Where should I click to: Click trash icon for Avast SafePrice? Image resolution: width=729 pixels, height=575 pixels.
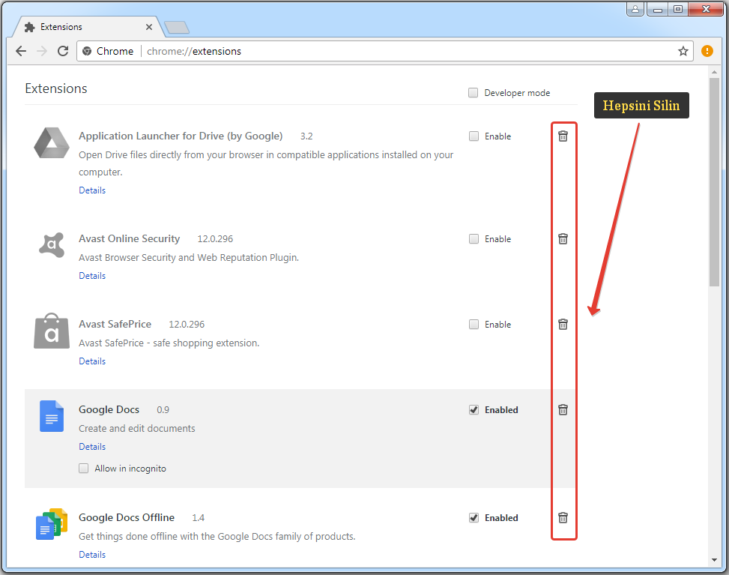tap(563, 324)
